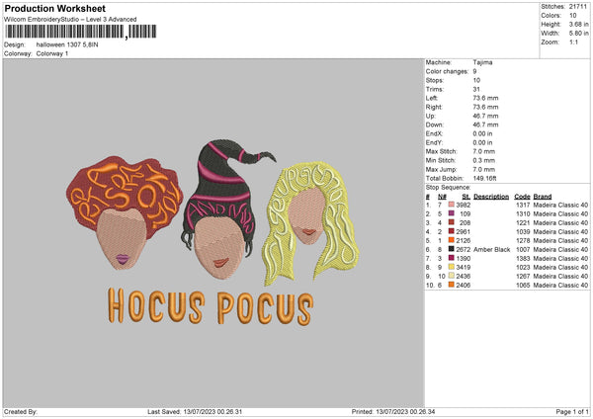Viewport: 593px width, 419px height.
Task: Click the Amber Black description
Action: pos(491,250)
